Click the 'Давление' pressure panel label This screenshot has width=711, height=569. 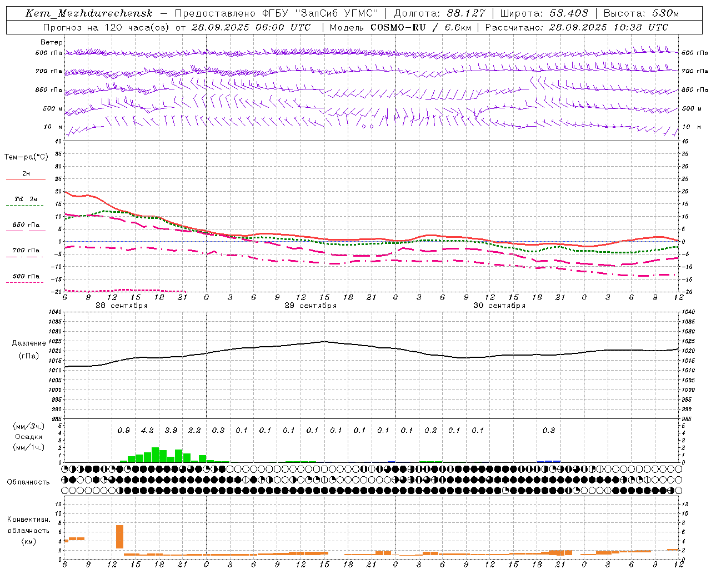click(29, 343)
